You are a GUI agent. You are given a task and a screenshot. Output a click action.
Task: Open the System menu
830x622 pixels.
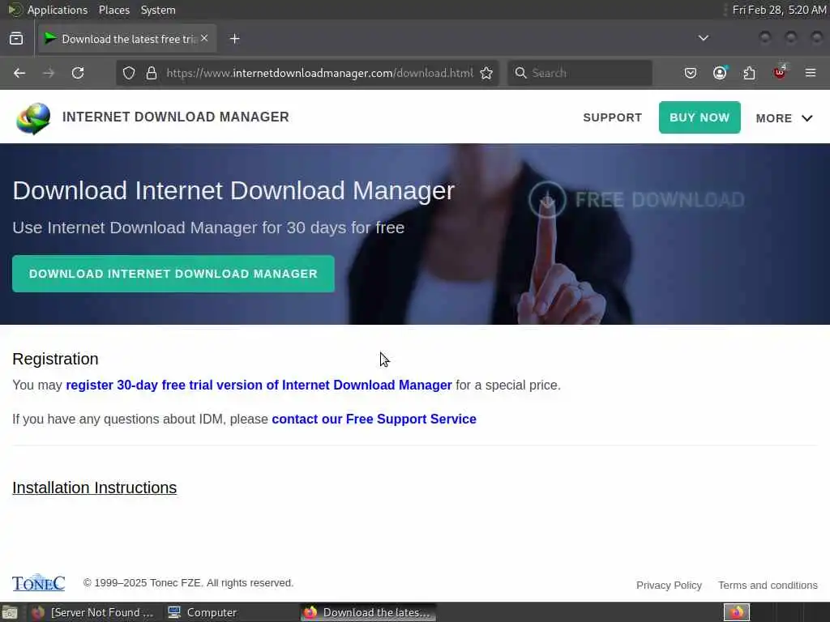(x=158, y=10)
